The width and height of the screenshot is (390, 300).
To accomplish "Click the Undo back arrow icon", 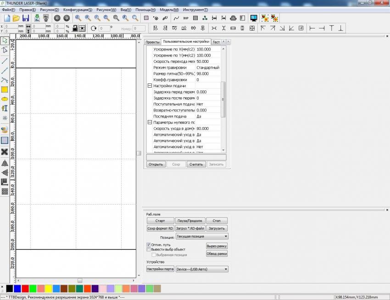I will [x=57, y=18].
